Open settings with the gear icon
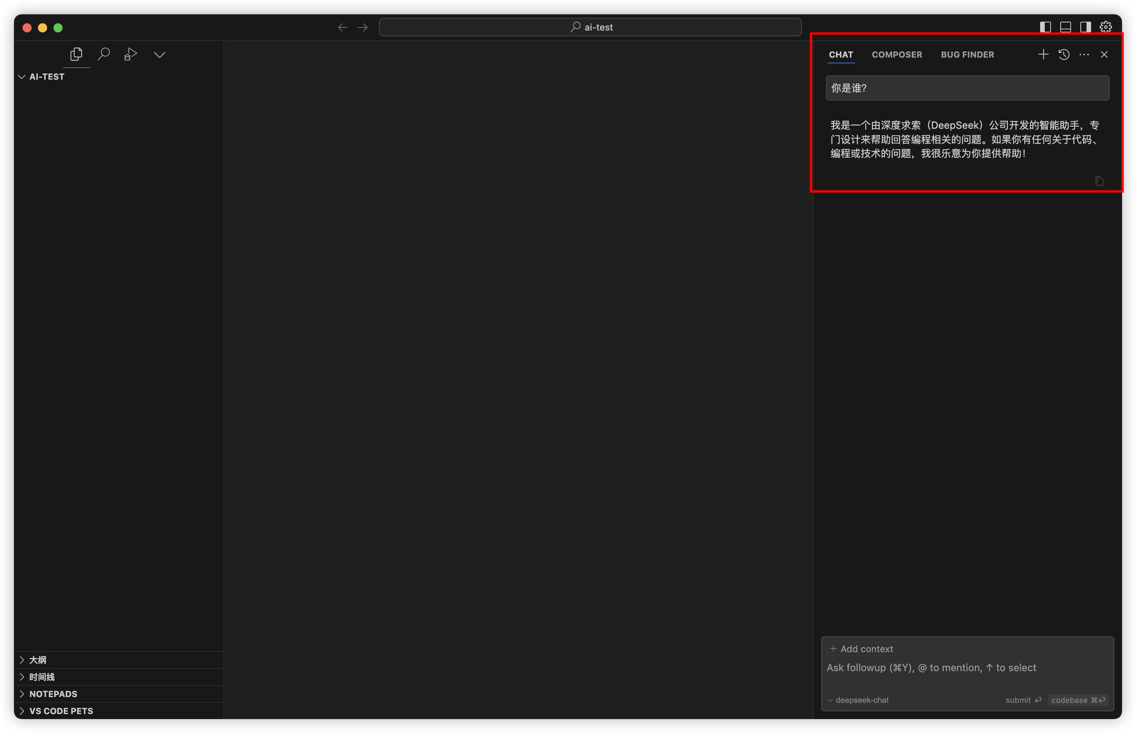Viewport: 1136px width, 733px height. tap(1105, 27)
